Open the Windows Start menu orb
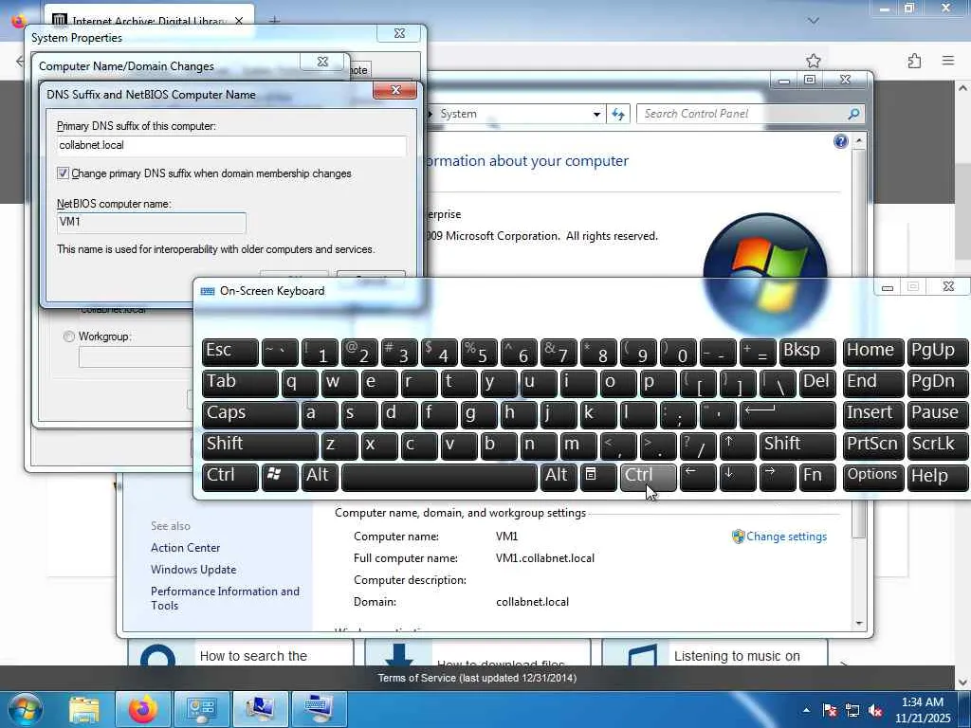 [x=26, y=709]
